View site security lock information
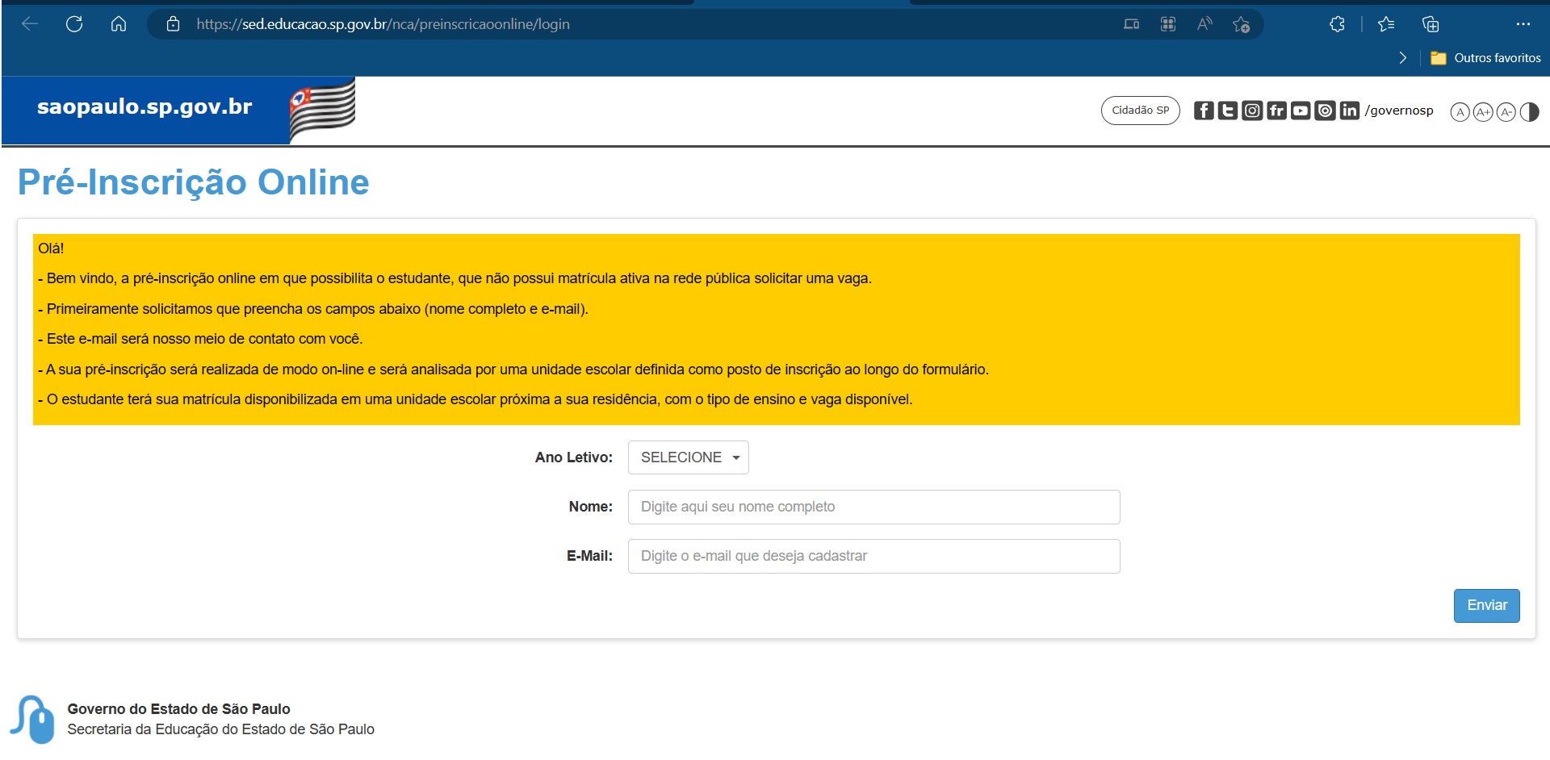The height and width of the screenshot is (760, 1550). click(173, 24)
